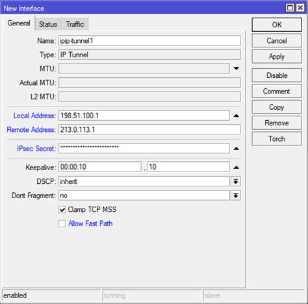This screenshot has height=304, width=308.
Task: Click the OK button
Action: (277, 25)
